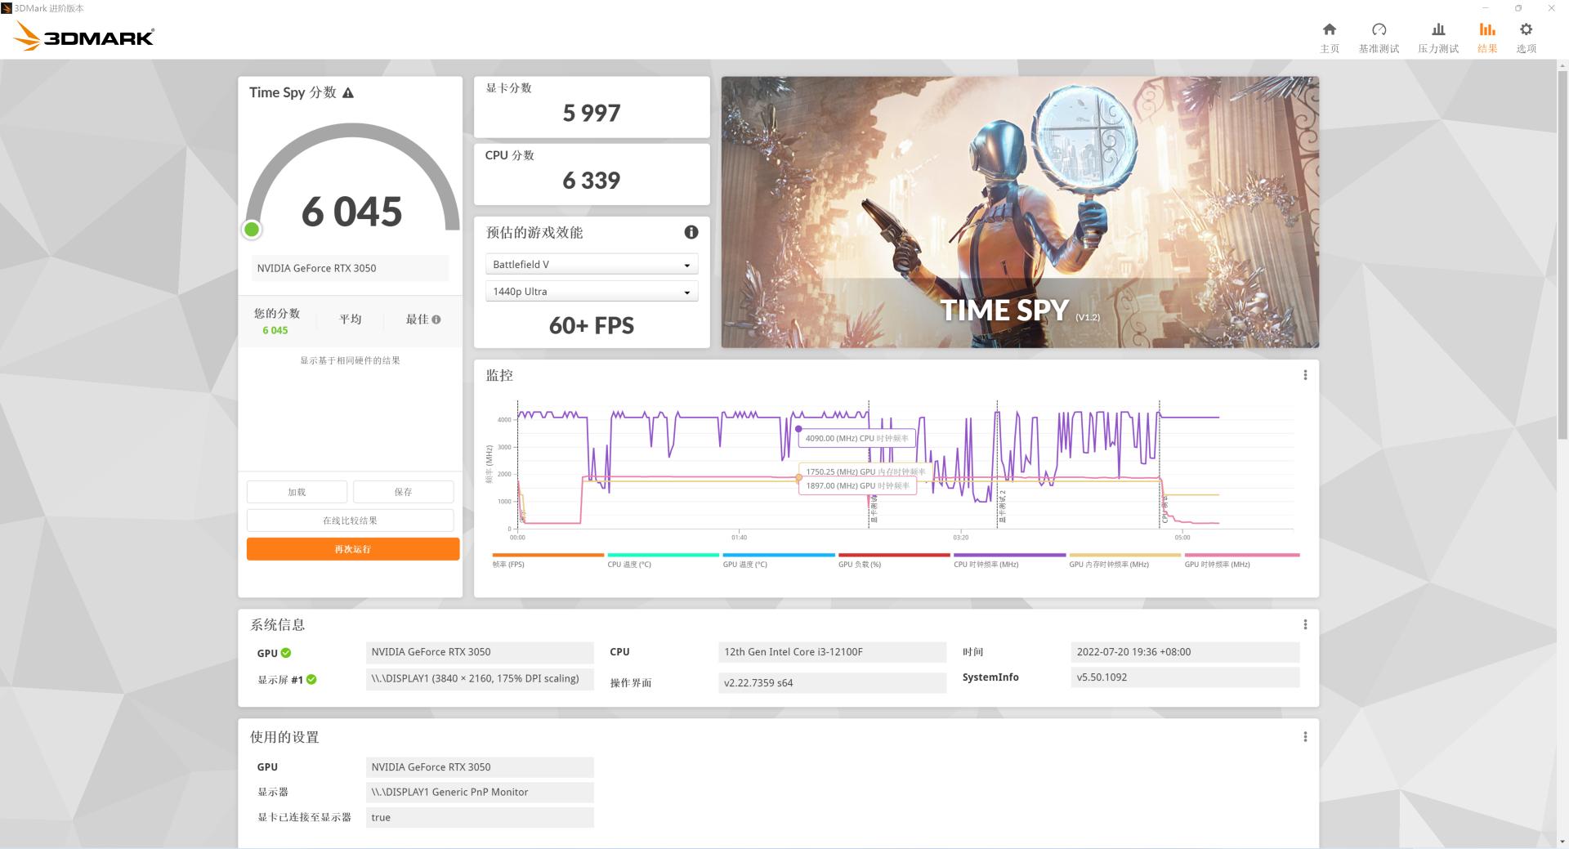Click the info icon beside 预估的游戏效能
The width and height of the screenshot is (1569, 849).
pyautogui.click(x=691, y=232)
